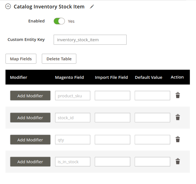Remove the qty row with trash icon

(x=178, y=139)
